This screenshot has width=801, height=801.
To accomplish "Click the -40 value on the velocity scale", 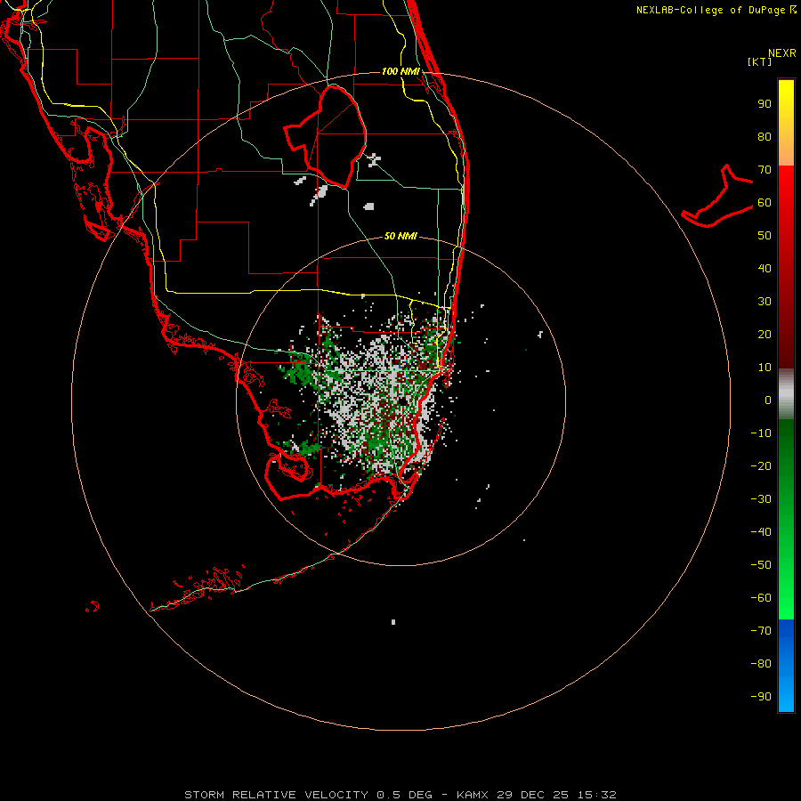I will 761,532.
